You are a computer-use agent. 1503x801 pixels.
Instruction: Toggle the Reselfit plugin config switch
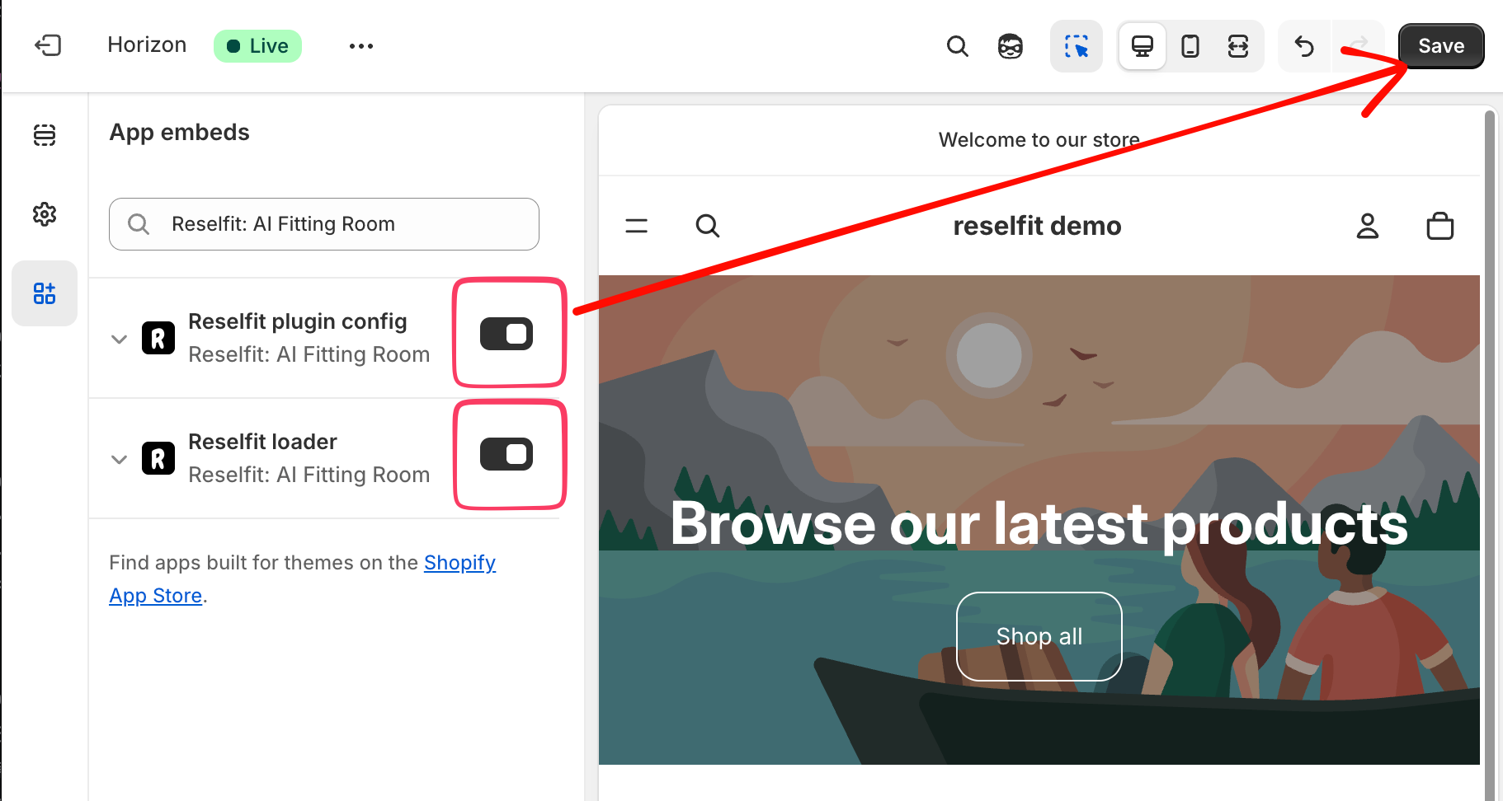click(x=506, y=334)
